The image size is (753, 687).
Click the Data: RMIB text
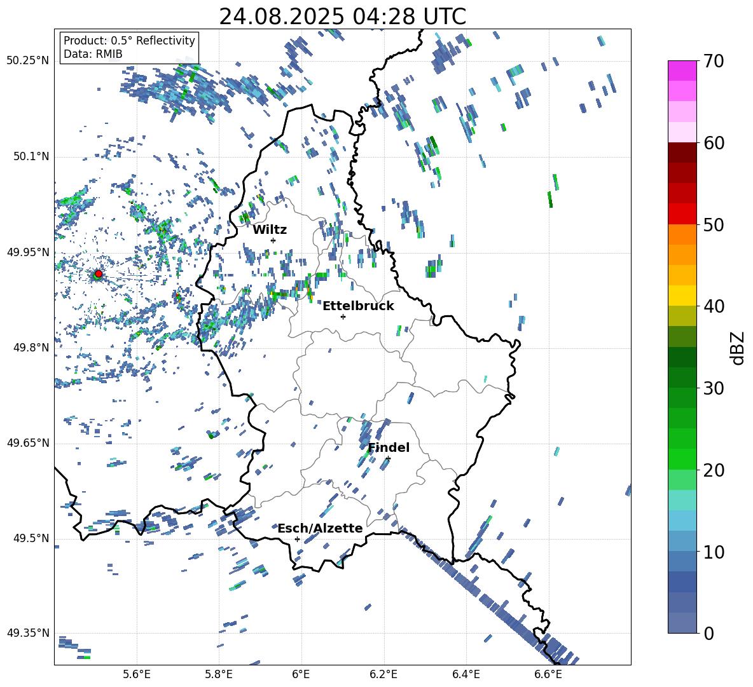click(x=93, y=54)
